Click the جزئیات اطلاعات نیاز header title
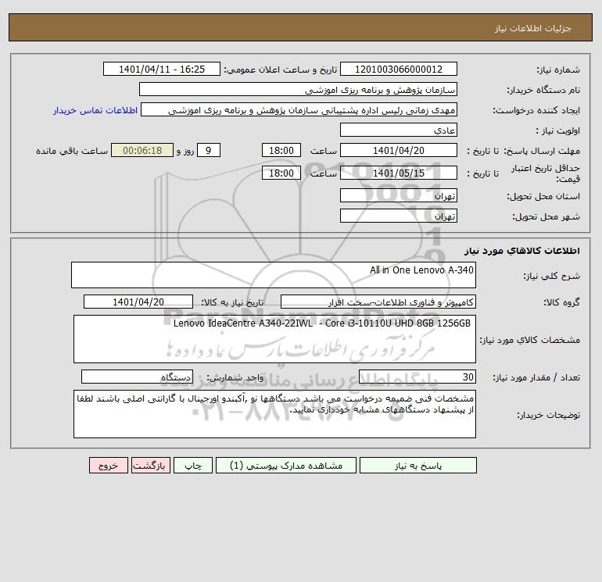 pos(533,28)
